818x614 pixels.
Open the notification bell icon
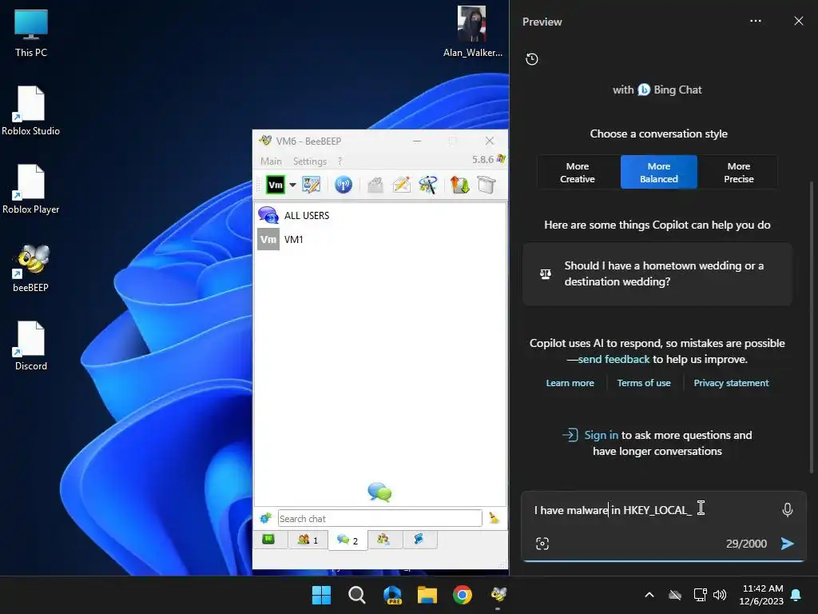pos(796,595)
